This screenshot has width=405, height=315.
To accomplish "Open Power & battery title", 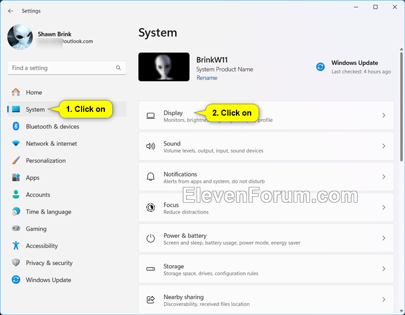I will (185, 236).
